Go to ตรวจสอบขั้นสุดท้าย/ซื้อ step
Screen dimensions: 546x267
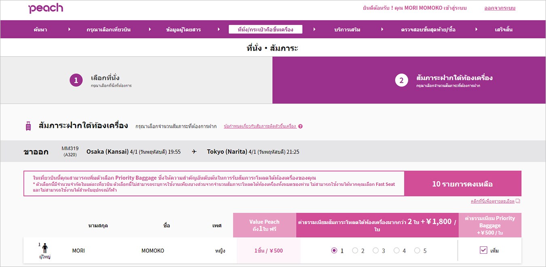pyautogui.click(x=428, y=30)
